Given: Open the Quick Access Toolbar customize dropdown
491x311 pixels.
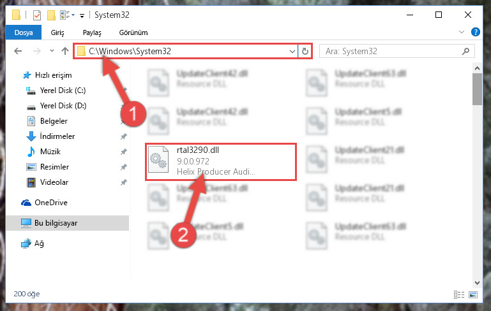Looking at the screenshot, I should pos(82,15).
